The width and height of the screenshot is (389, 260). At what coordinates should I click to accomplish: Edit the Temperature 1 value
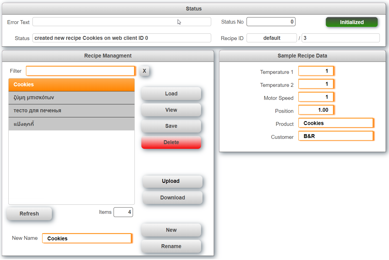316,71
